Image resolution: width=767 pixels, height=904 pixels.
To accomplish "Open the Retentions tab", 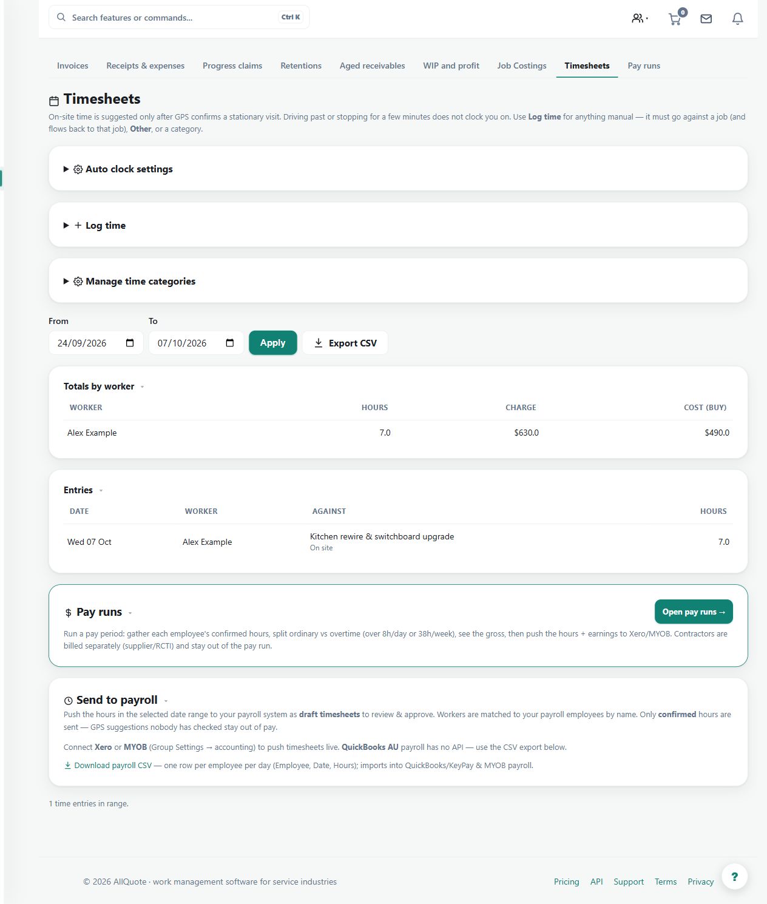I will [x=301, y=66].
